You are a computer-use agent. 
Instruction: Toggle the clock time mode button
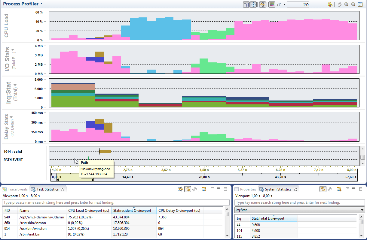tap(253, 4)
